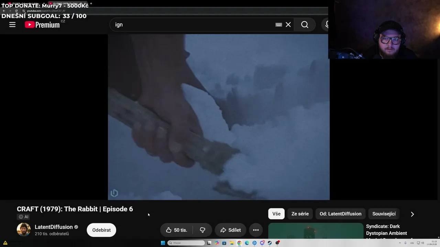Click the AI info label under title
440x247 pixels.
click(x=24, y=217)
